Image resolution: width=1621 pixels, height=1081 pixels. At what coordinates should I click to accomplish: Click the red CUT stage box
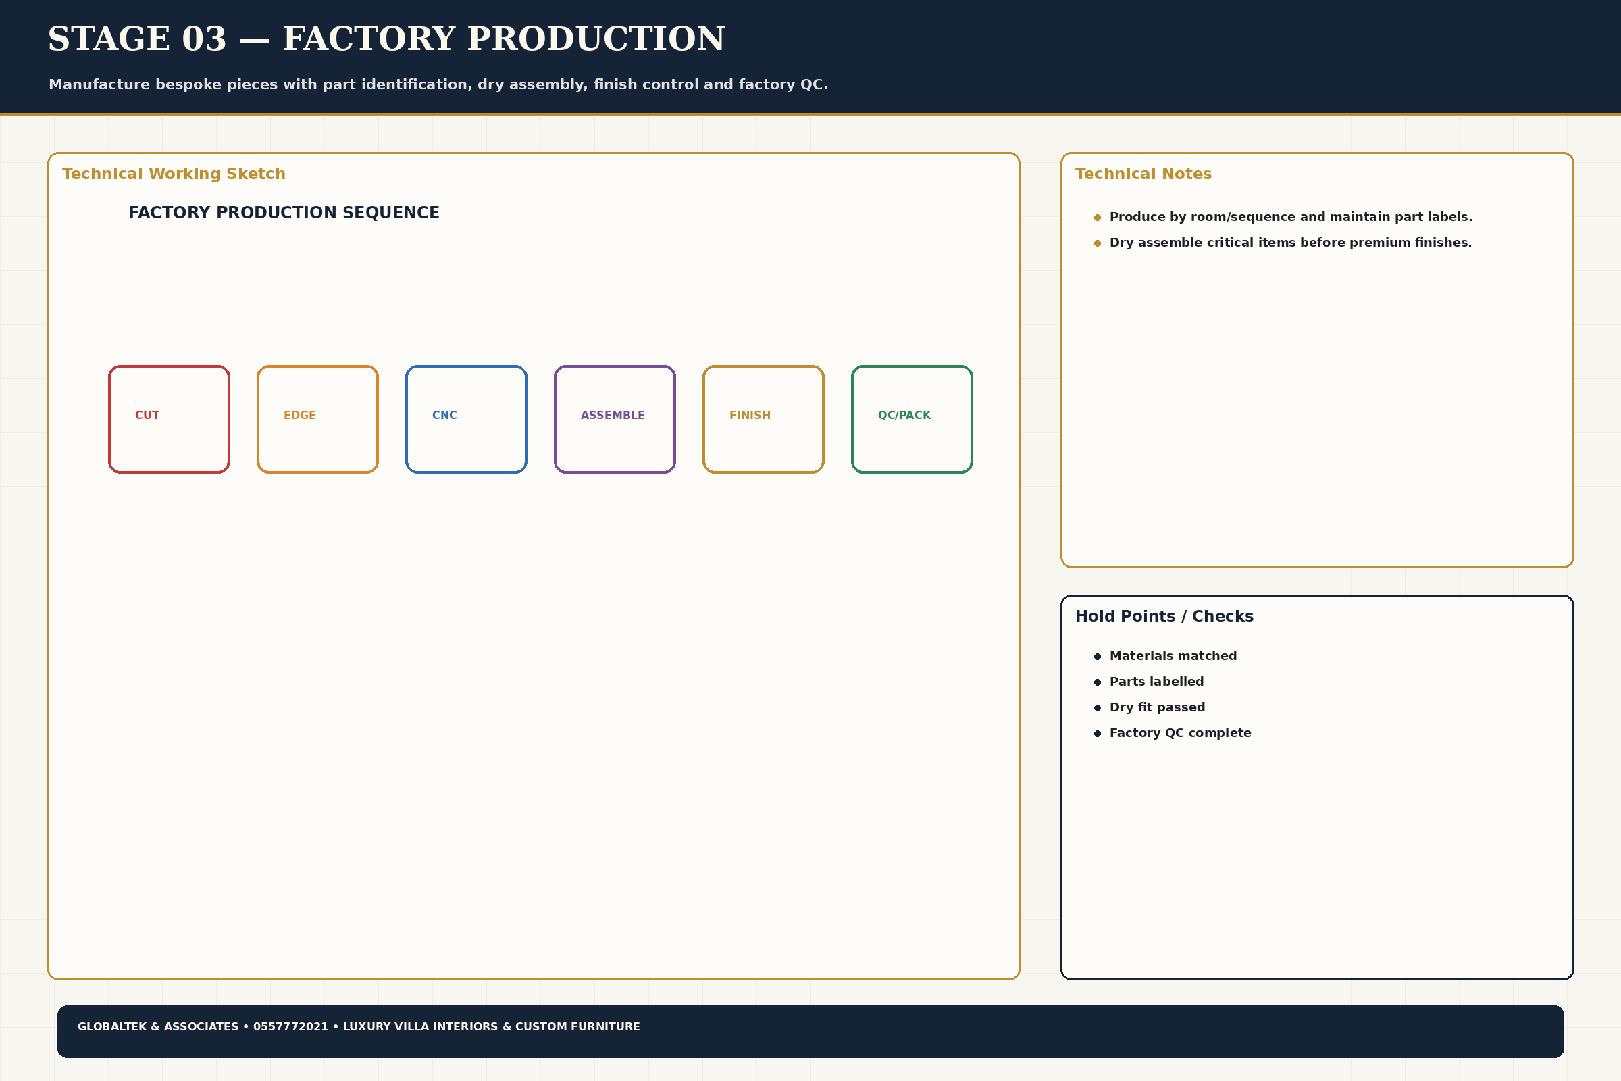pos(169,419)
